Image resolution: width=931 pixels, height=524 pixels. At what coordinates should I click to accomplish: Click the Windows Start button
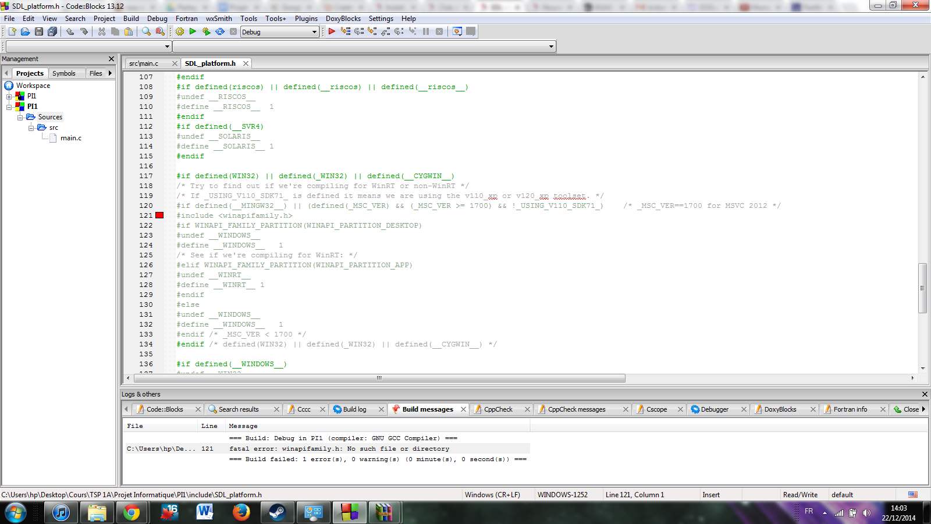[16, 513]
